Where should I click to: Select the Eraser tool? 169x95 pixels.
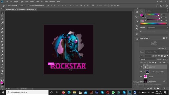2,45
